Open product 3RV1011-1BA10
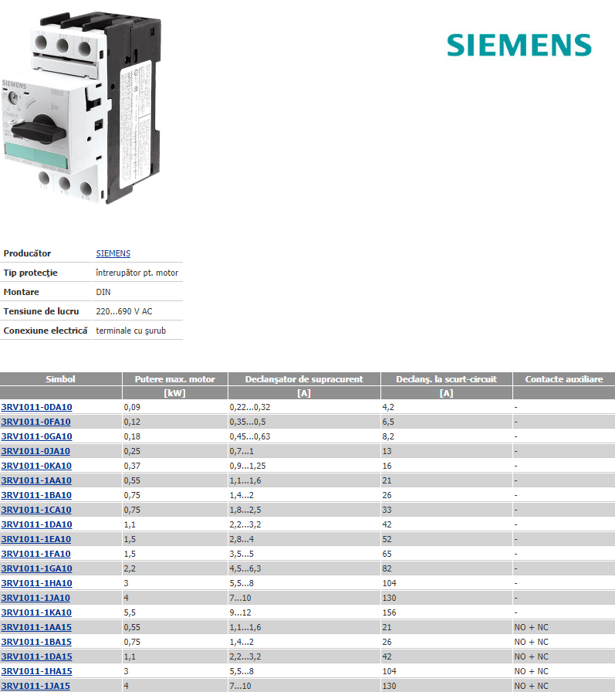This screenshot has height=692, width=615. tap(36, 495)
